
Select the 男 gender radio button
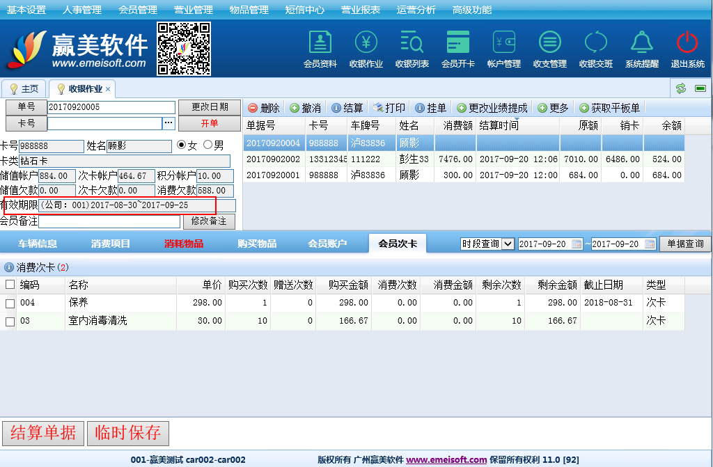click(207, 145)
